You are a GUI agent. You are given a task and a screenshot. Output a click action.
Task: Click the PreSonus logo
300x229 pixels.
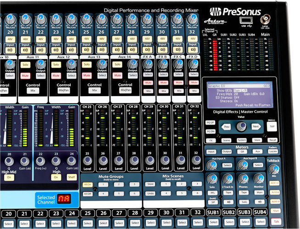(x=235, y=12)
